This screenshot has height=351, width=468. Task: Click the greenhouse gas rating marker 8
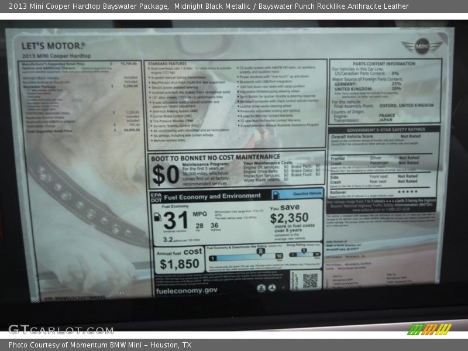point(260,252)
